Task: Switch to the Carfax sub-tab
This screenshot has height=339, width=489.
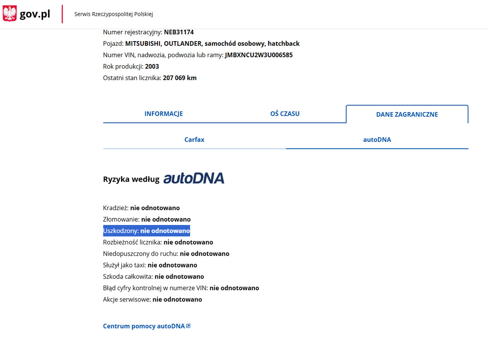Action: [194, 139]
